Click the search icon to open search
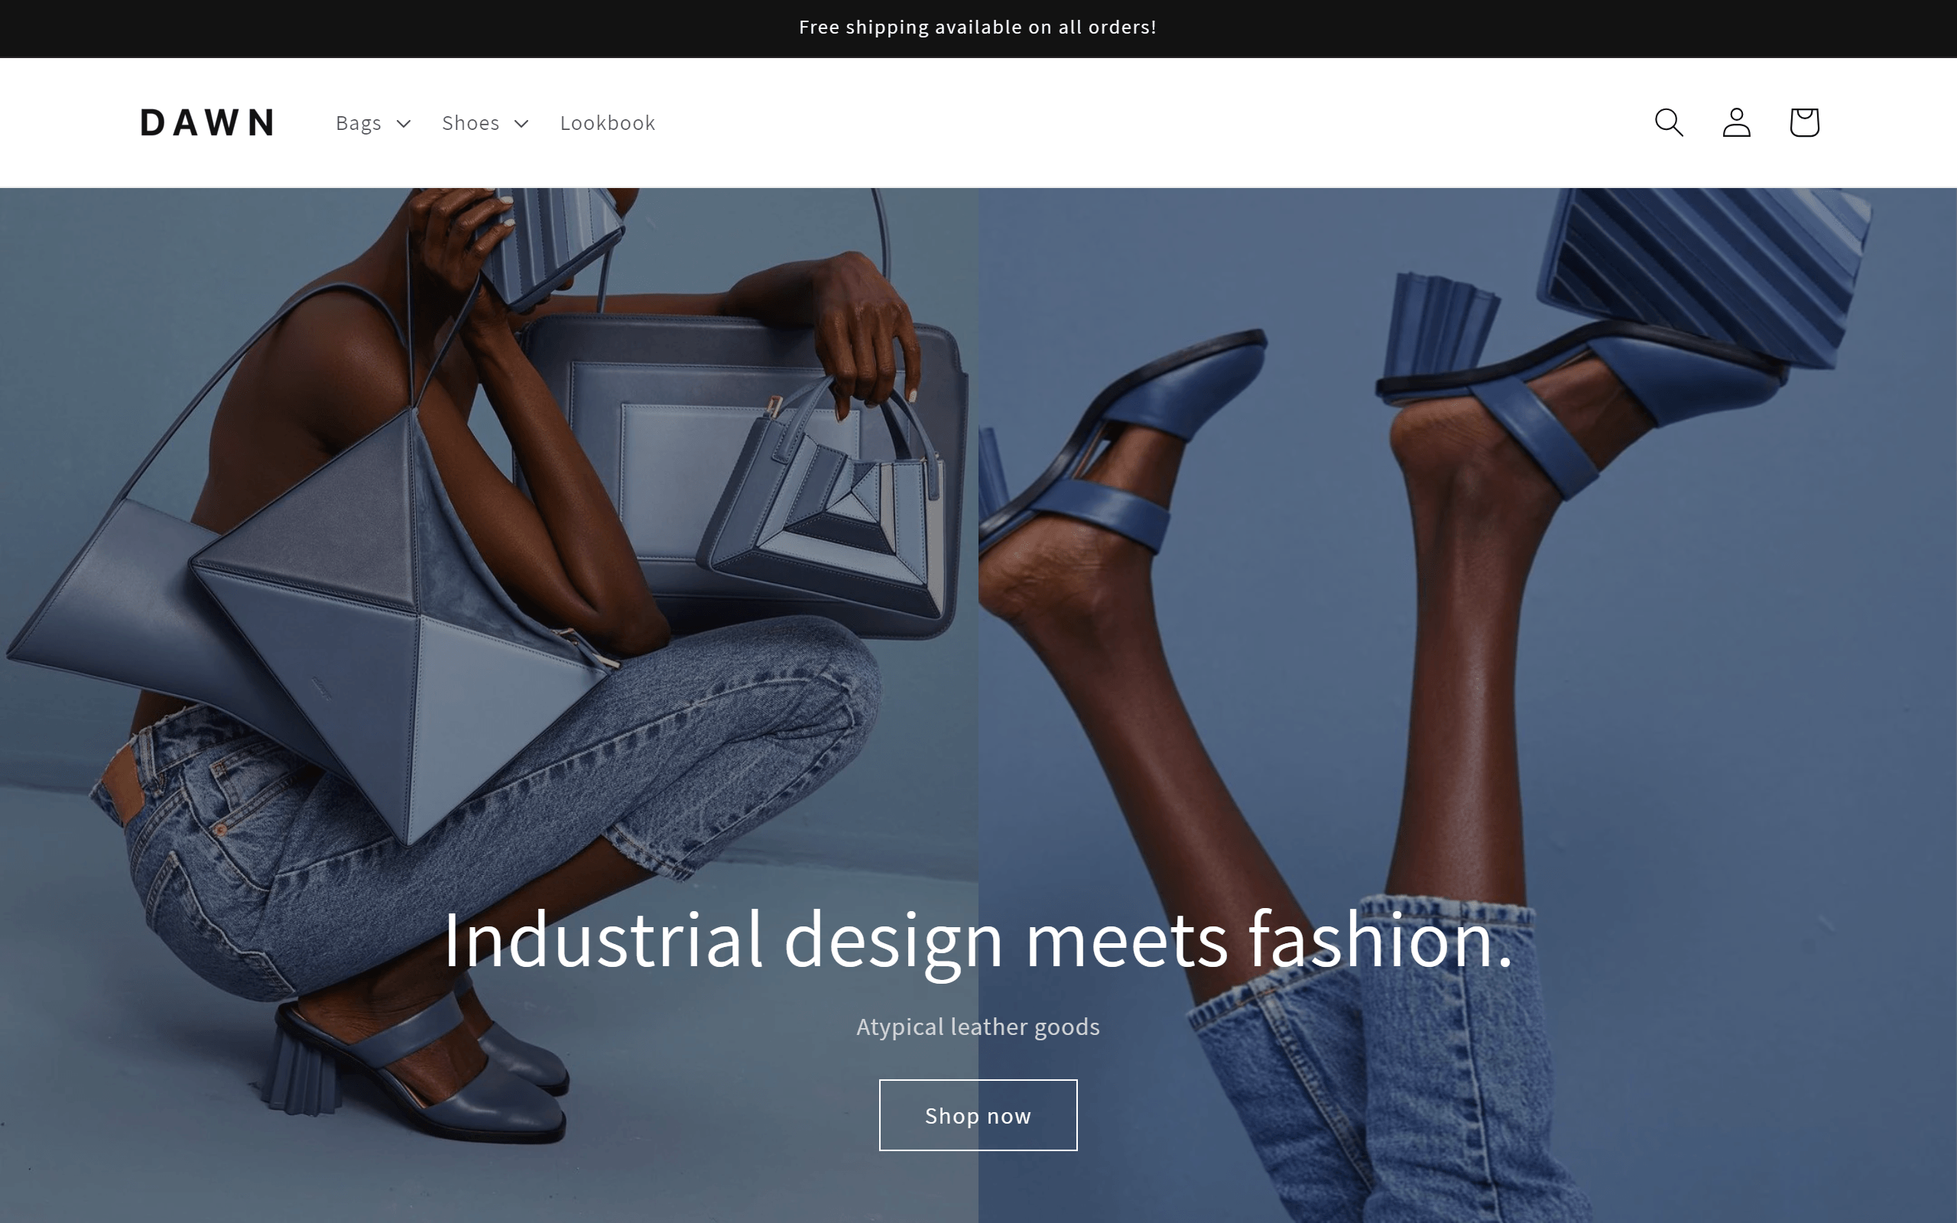Image resolution: width=1957 pixels, height=1223 pixels. coord(1670,122)
